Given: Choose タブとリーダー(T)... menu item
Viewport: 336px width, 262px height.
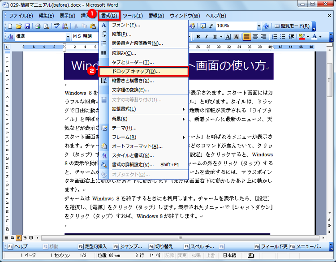Looking at the screenshot, I should click(x=143, y=62).
